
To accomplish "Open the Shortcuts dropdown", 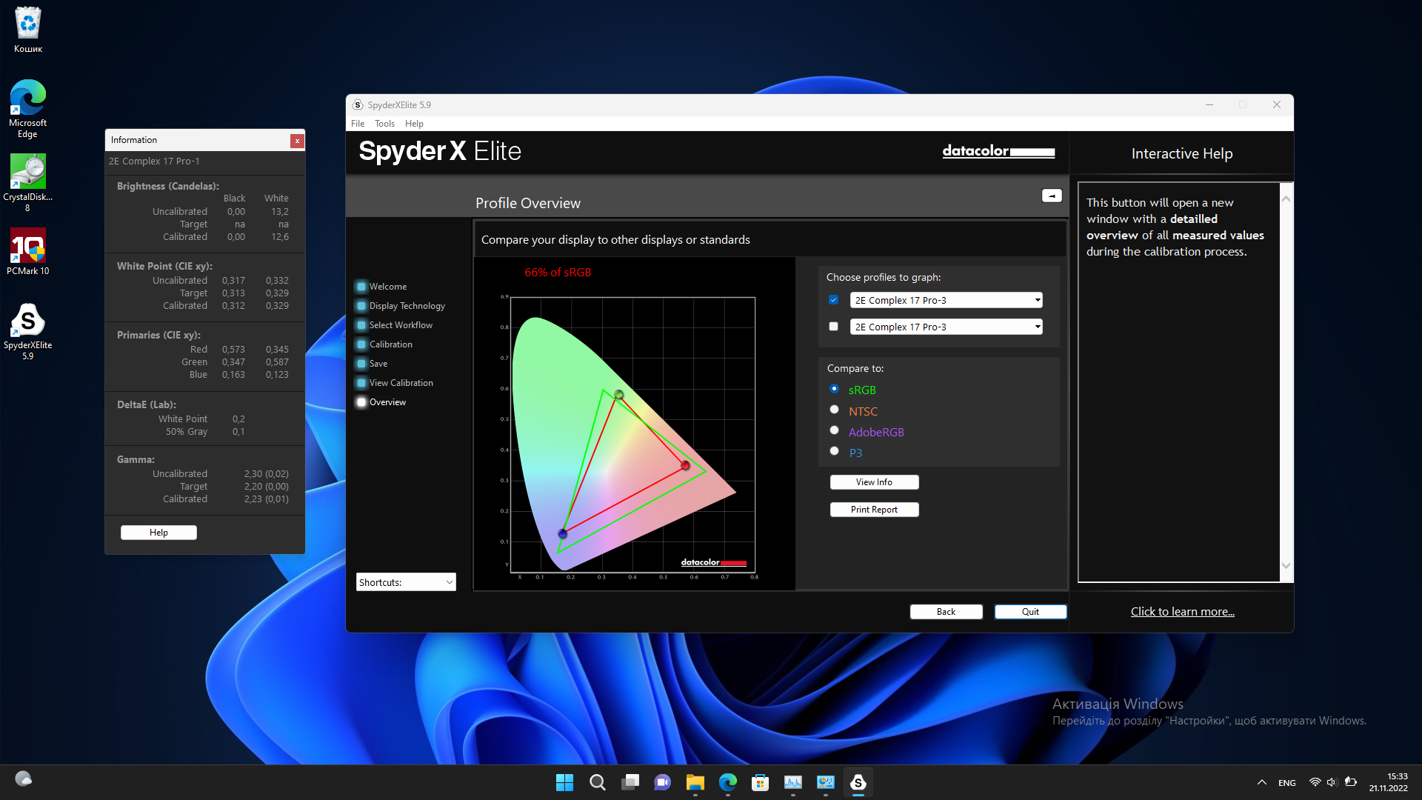I will coord(406,582).
